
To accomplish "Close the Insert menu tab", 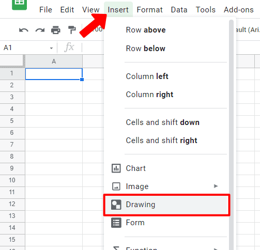I will pyautogui.click(x=118, y=10).
